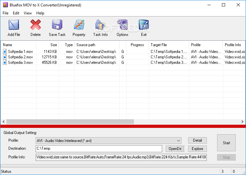The width and height of the screenshot is (246, 175).
Task: Click the status bar count showing 3
Action: coord(223,171)
